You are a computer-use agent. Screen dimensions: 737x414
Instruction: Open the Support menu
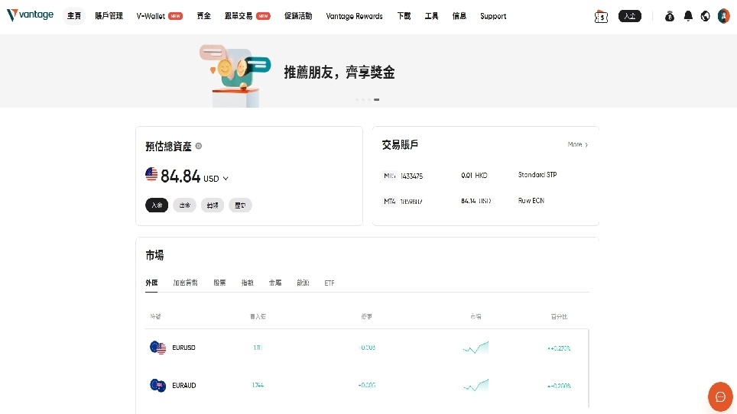click(493, 16)
